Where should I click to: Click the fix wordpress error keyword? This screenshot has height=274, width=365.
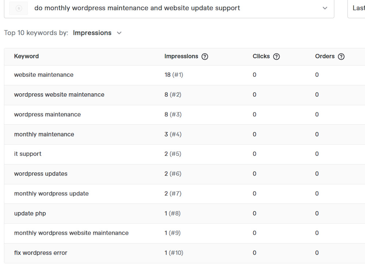41,253
